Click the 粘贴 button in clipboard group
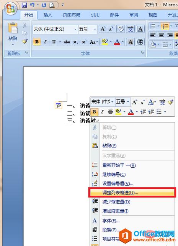Viewport: 178px width, 246px height. (13, 35)
